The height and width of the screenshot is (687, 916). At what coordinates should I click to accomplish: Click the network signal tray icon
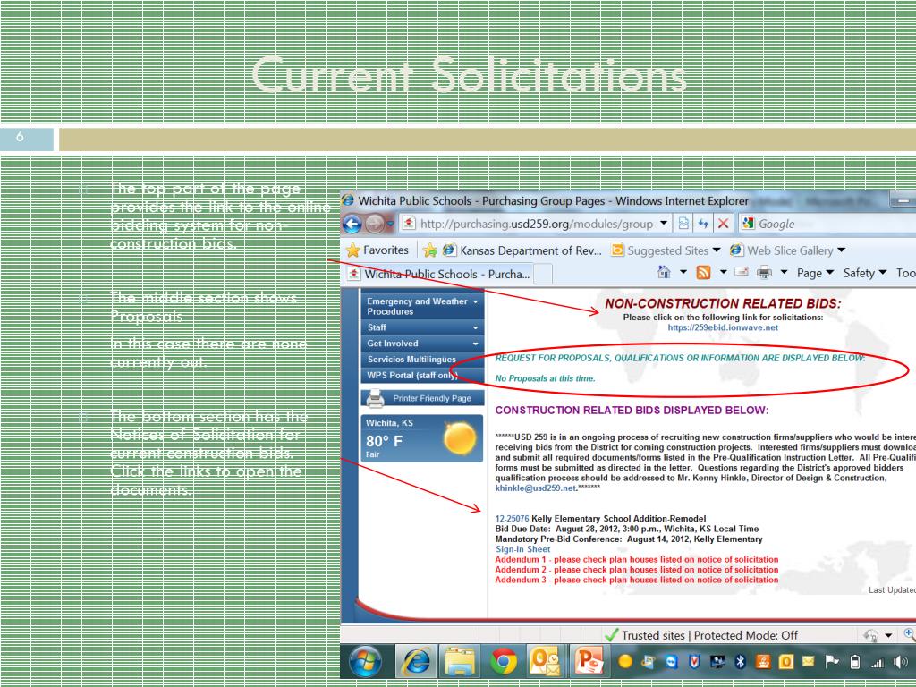878,662
